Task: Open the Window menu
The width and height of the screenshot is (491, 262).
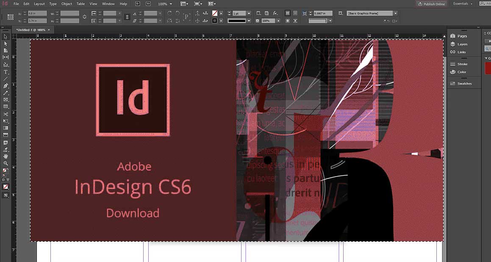Action: coord(108,4)
